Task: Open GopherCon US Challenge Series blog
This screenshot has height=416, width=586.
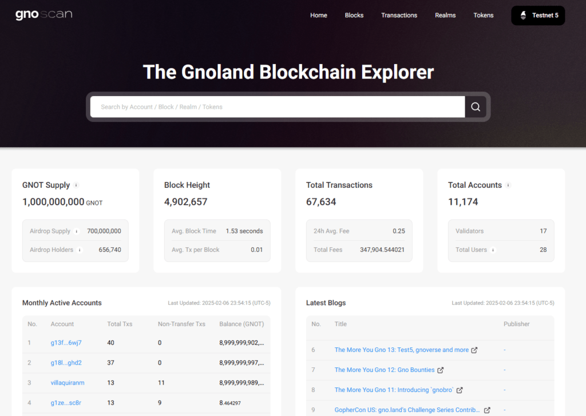Action: click(x=407, y=410)
